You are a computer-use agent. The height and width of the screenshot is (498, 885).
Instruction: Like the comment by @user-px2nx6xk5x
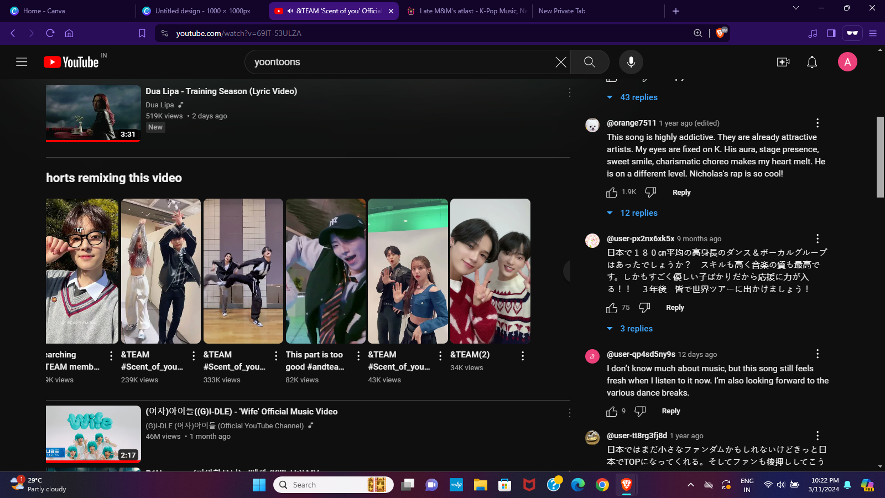[x=612, y=308]
